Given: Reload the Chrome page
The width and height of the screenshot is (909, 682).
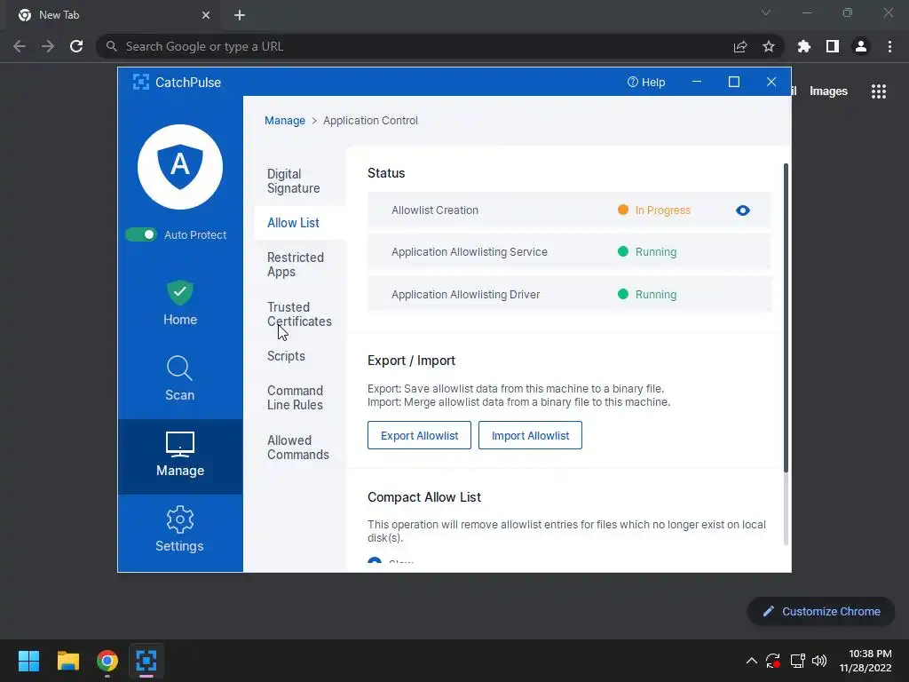Looking at the screenshot, I should [x=76, y=46].
